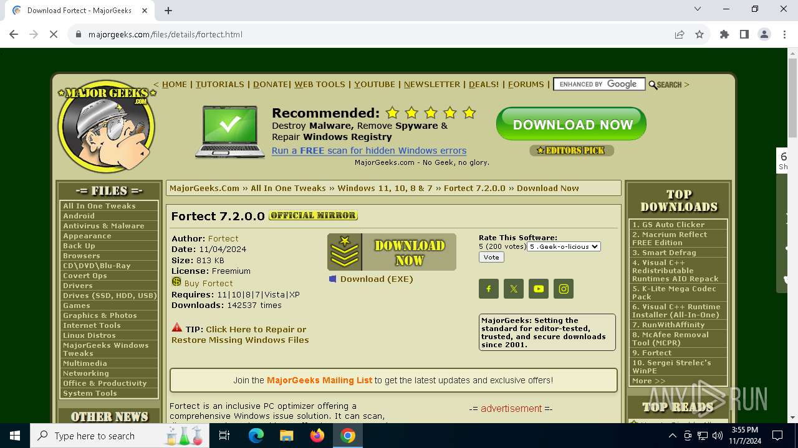
Task: Click the taskbar search box
Action: point(120,436)
